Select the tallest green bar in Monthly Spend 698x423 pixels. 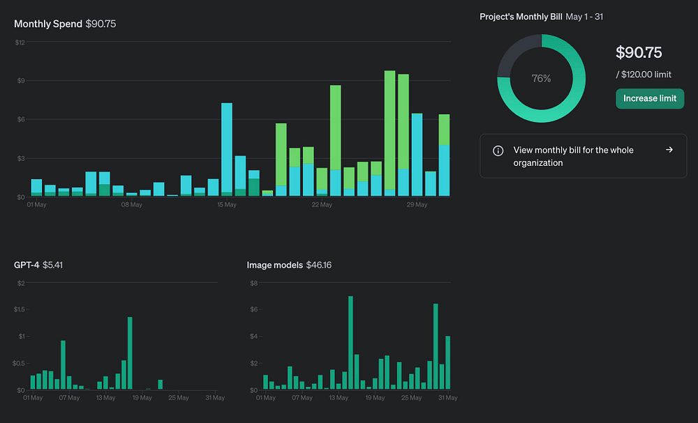tap(389, 133)
